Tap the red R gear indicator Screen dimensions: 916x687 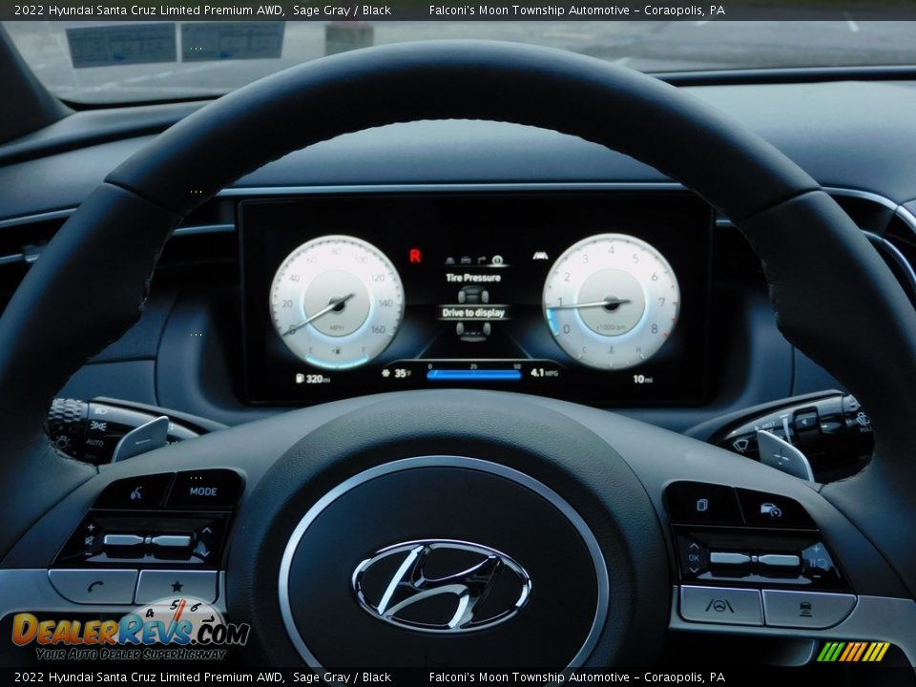pos(415,256)
